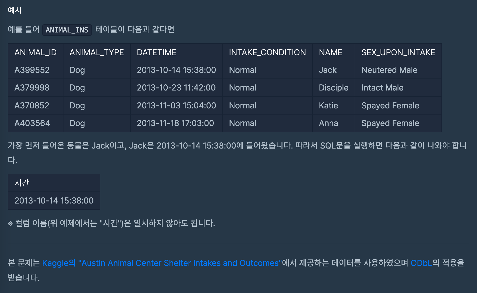Image resolution: width=477 pixels, height=293 pixels.
Task: Select the A370852 animal ID cell
Action: 32,106
